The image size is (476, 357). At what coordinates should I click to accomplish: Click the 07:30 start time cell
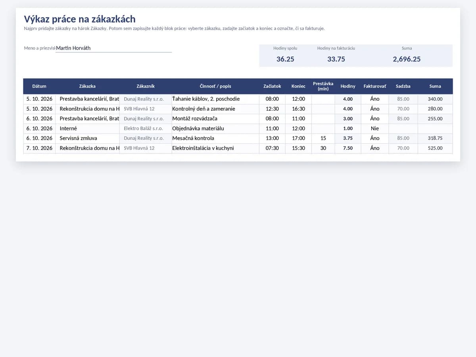(272, 148)
